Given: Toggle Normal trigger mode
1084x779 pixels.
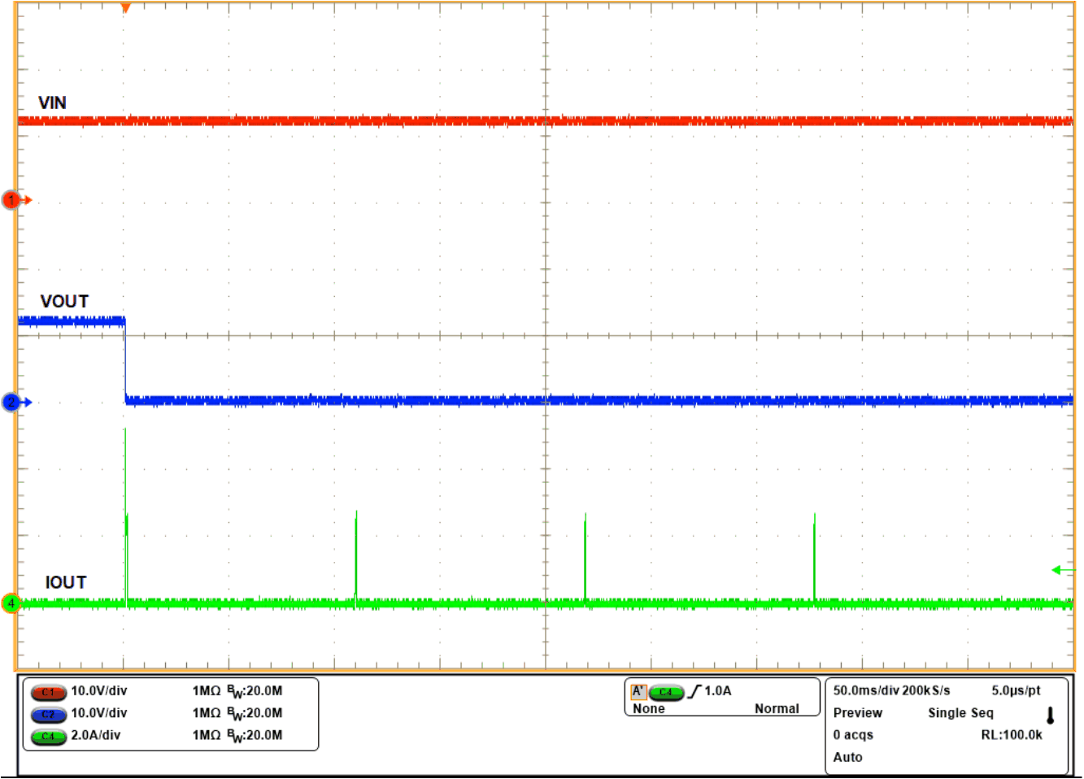Looking at the screenshot, I should [777, 708].
